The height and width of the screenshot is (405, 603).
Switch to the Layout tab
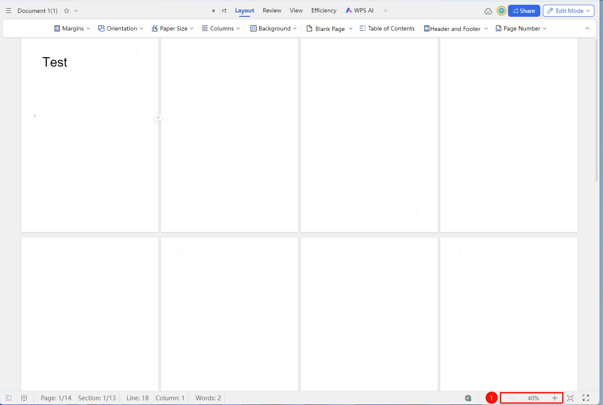tap(245, 11)
